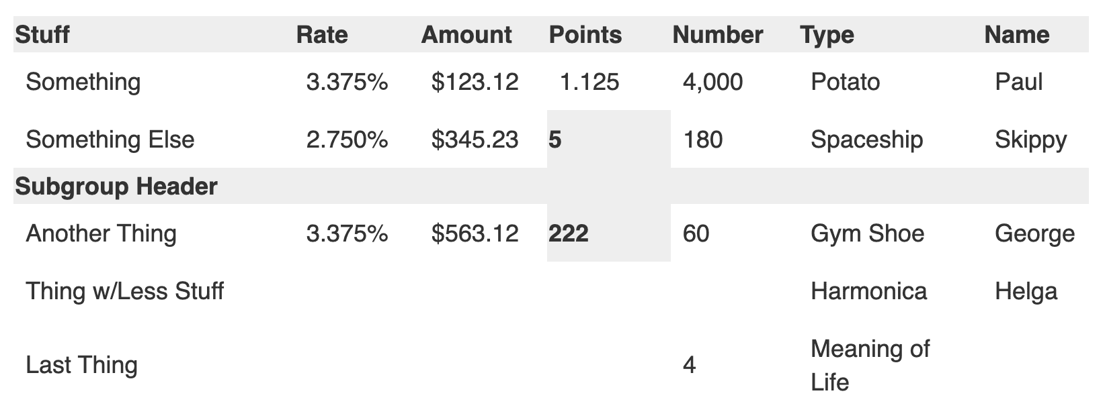1105x420 pixels.
Task: Select the Another Thing row label
Action: 101,233
